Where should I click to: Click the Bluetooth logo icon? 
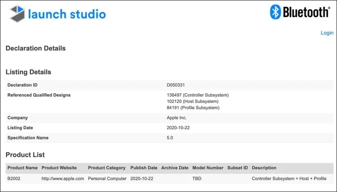tap(275, 12)
